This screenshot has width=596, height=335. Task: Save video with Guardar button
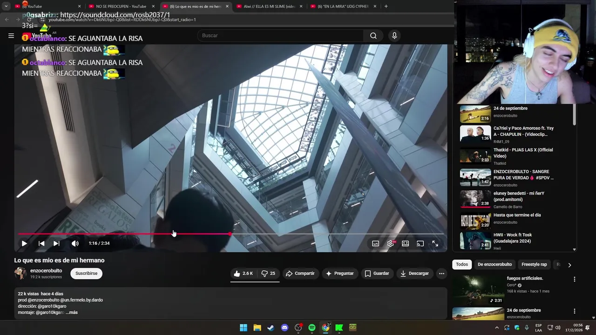(x=377, y=274)
